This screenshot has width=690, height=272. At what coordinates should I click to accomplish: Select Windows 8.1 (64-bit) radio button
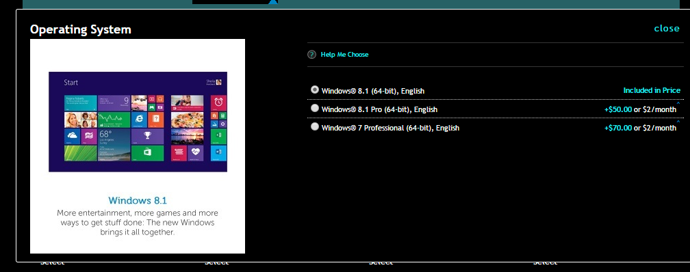(315, 90)
